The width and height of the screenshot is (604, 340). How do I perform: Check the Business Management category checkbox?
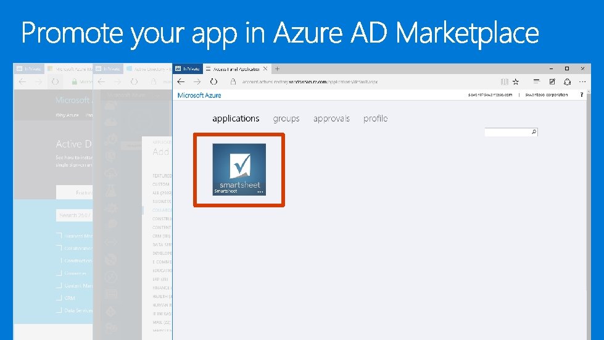[x=59, y=235]
